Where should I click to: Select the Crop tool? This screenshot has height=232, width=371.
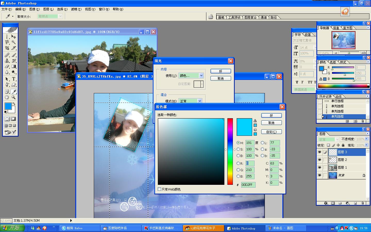pyautogui.click(x=7, y=48)
